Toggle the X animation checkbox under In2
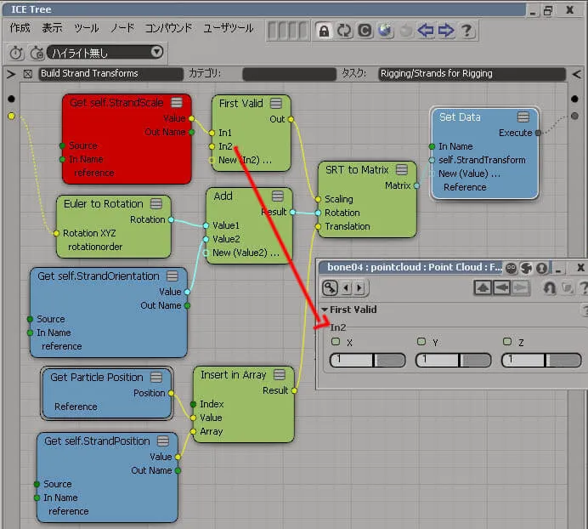Screen dimensions: 588x529 [336, 342]
